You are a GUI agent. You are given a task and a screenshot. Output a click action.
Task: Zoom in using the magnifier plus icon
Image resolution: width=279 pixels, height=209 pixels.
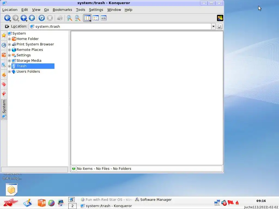click(x=69, y=18)
